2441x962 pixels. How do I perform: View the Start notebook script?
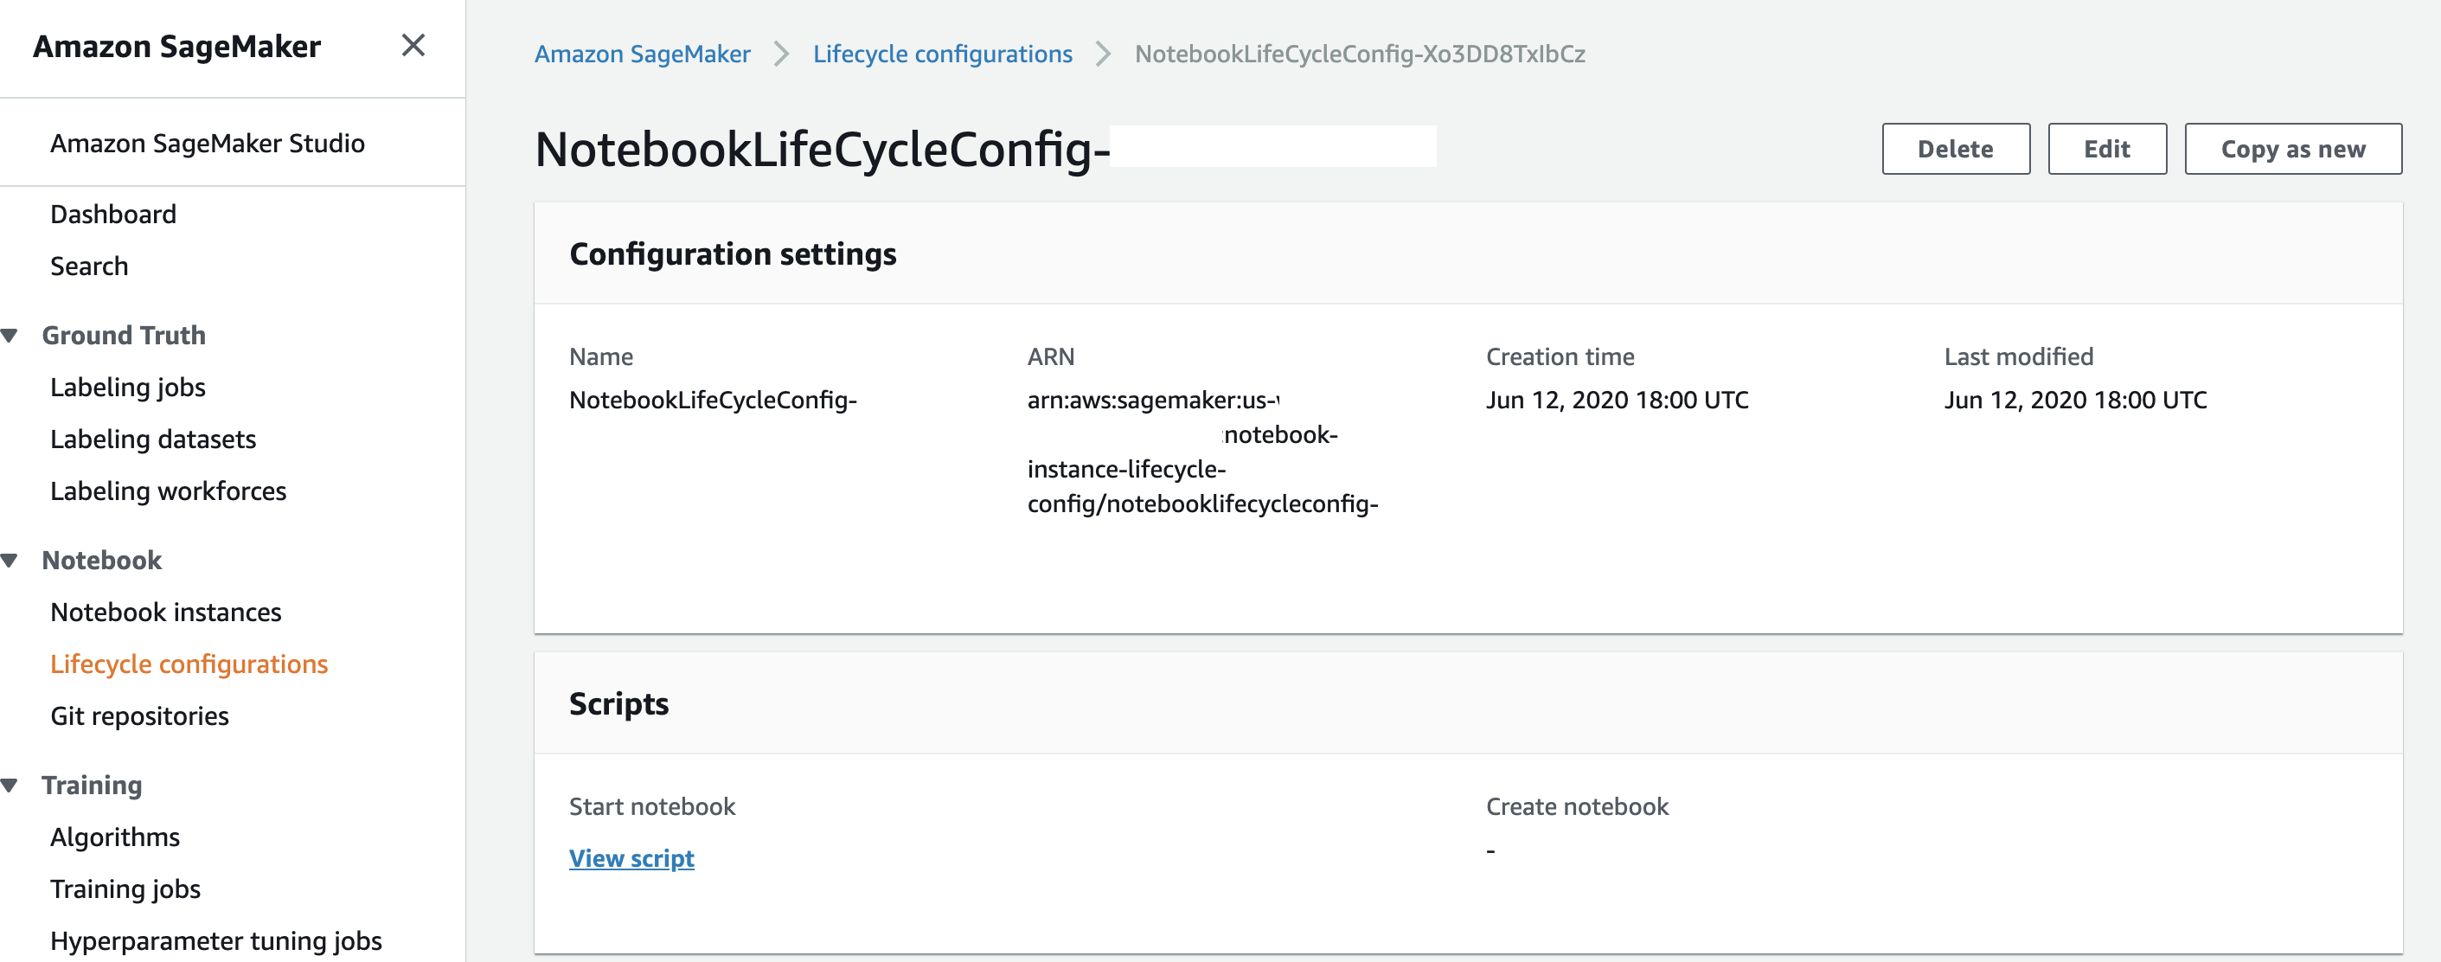coord(632,857)
